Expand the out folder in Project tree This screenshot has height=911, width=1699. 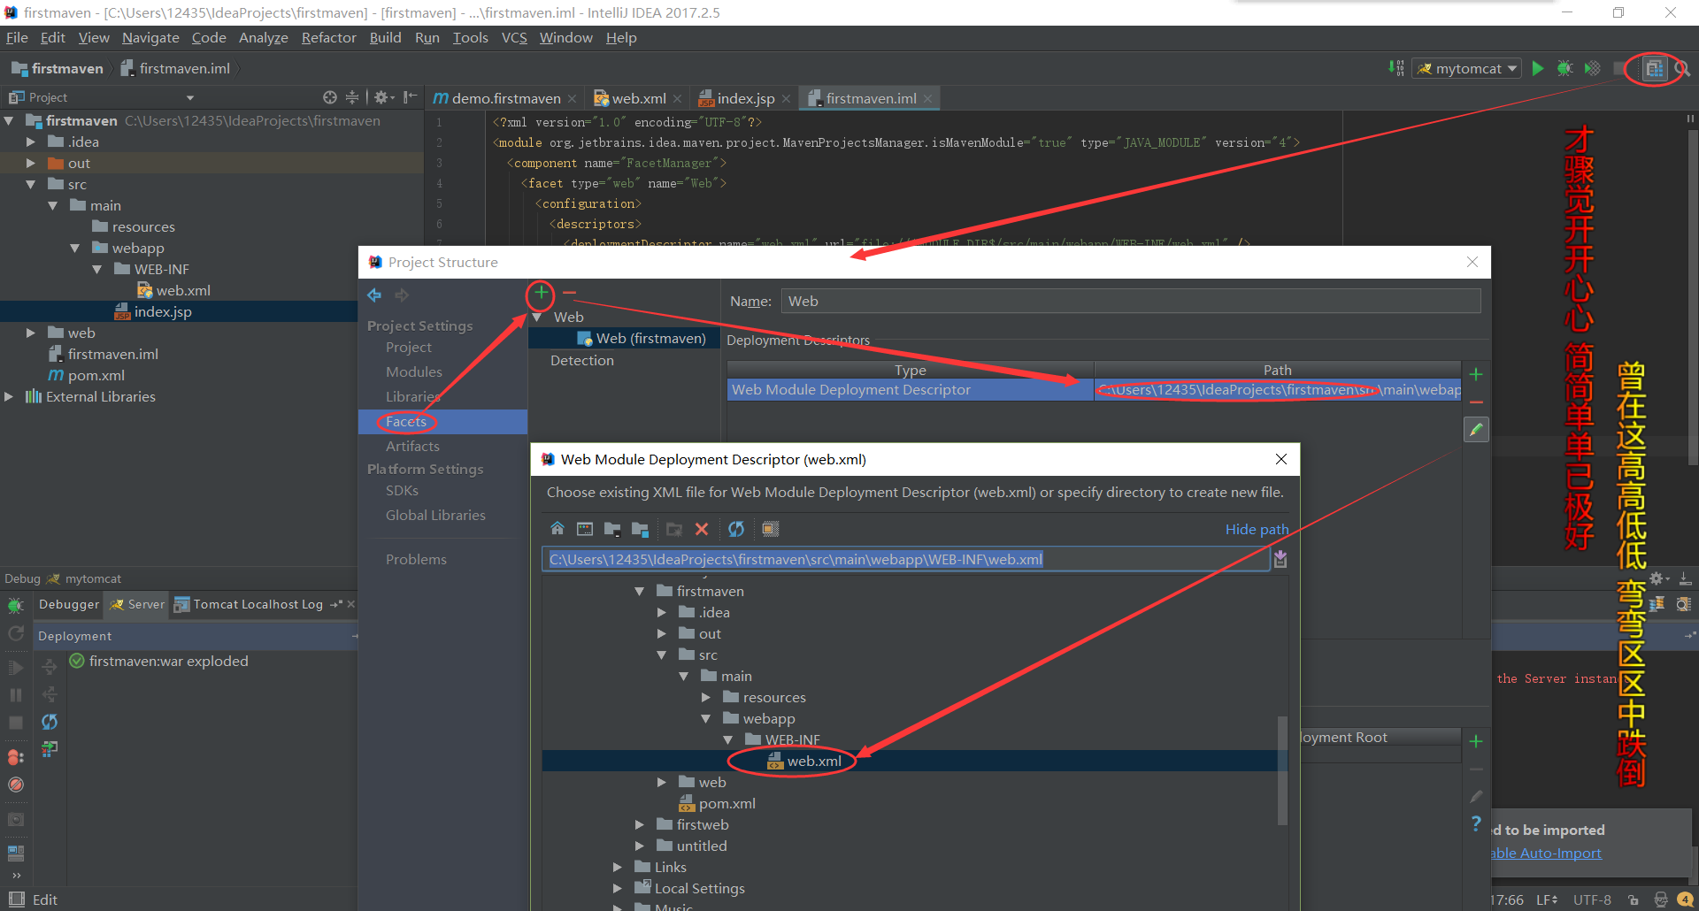tap(31, 163)
